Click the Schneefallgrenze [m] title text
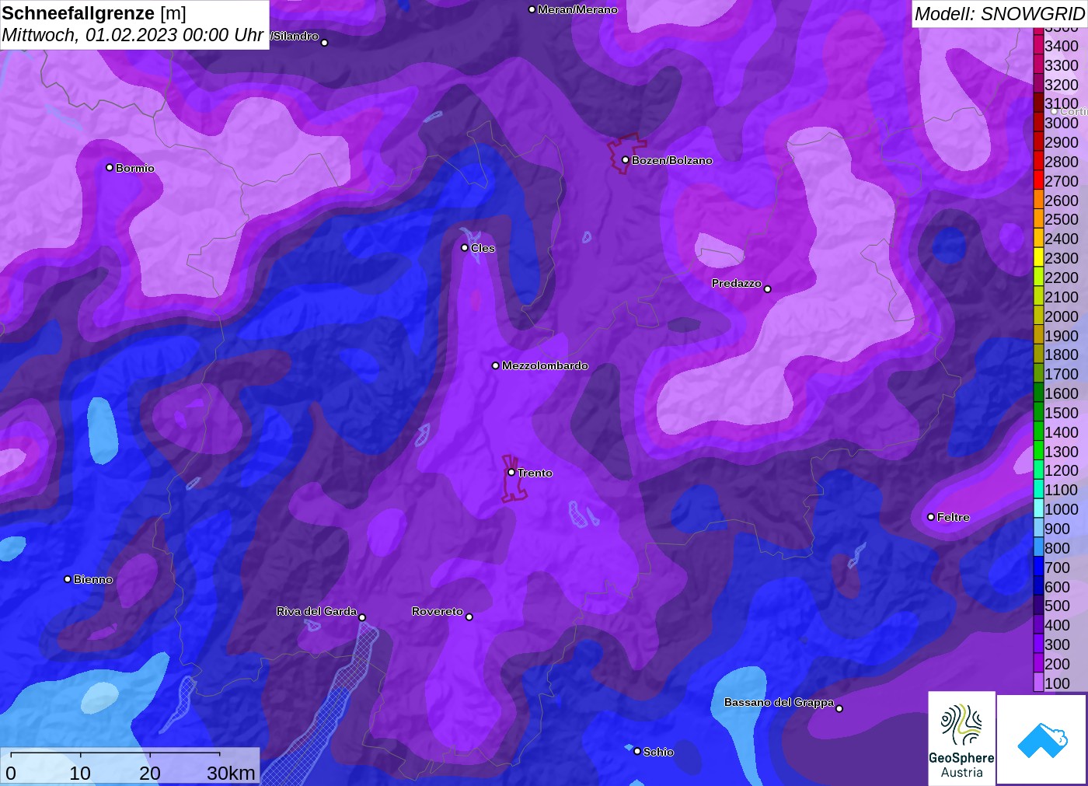The width and height of the screenshot is (1088, 786). (x=94, y=13)
